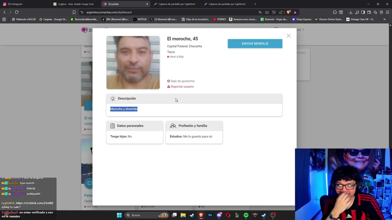The image size is (392, 220).
Task: Open El morocho's profile photo
Action: tap(133, 63)
